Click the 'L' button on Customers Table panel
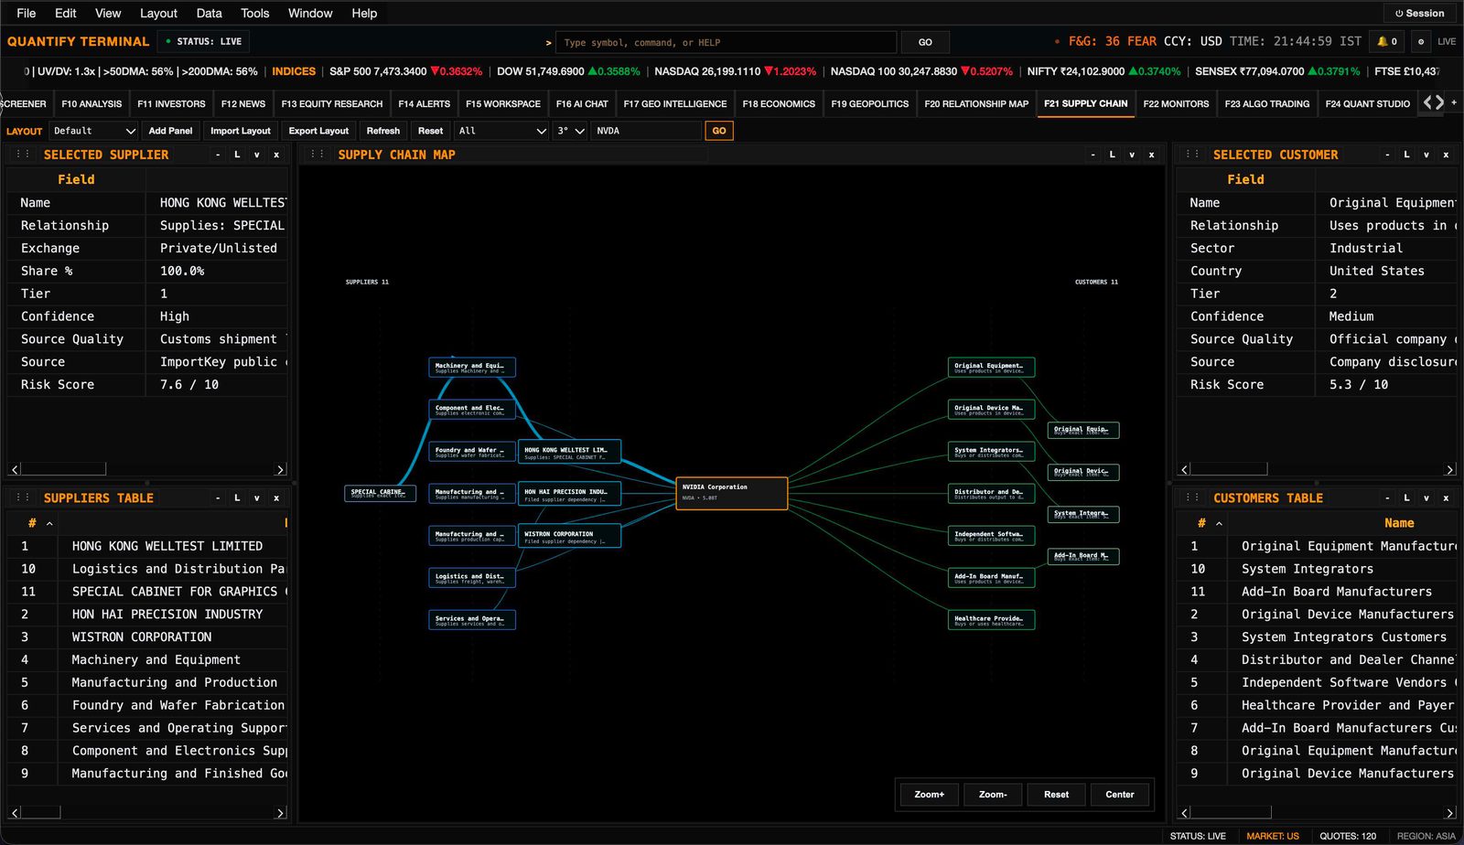Image resolution: width=1464 pixels, height=845 pixels. 1406,497
